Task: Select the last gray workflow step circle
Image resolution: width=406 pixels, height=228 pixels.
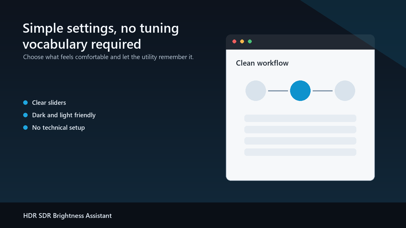Action: tap(345, 91)
